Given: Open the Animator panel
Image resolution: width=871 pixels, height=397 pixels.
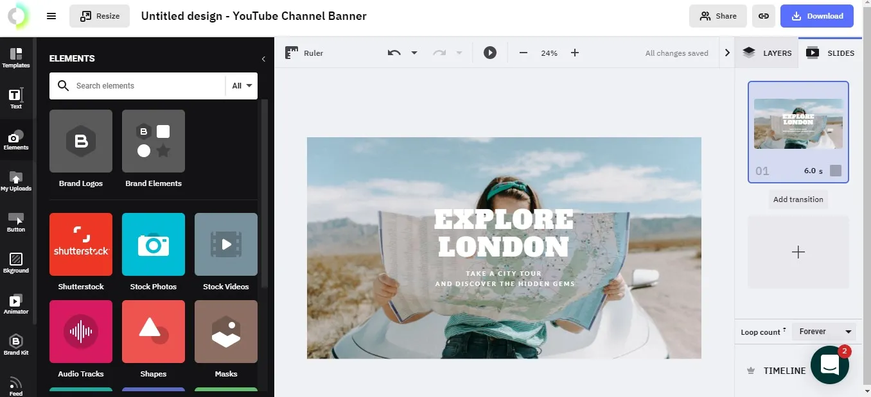Looking at the screenshot, I should [x=16, y=304].
